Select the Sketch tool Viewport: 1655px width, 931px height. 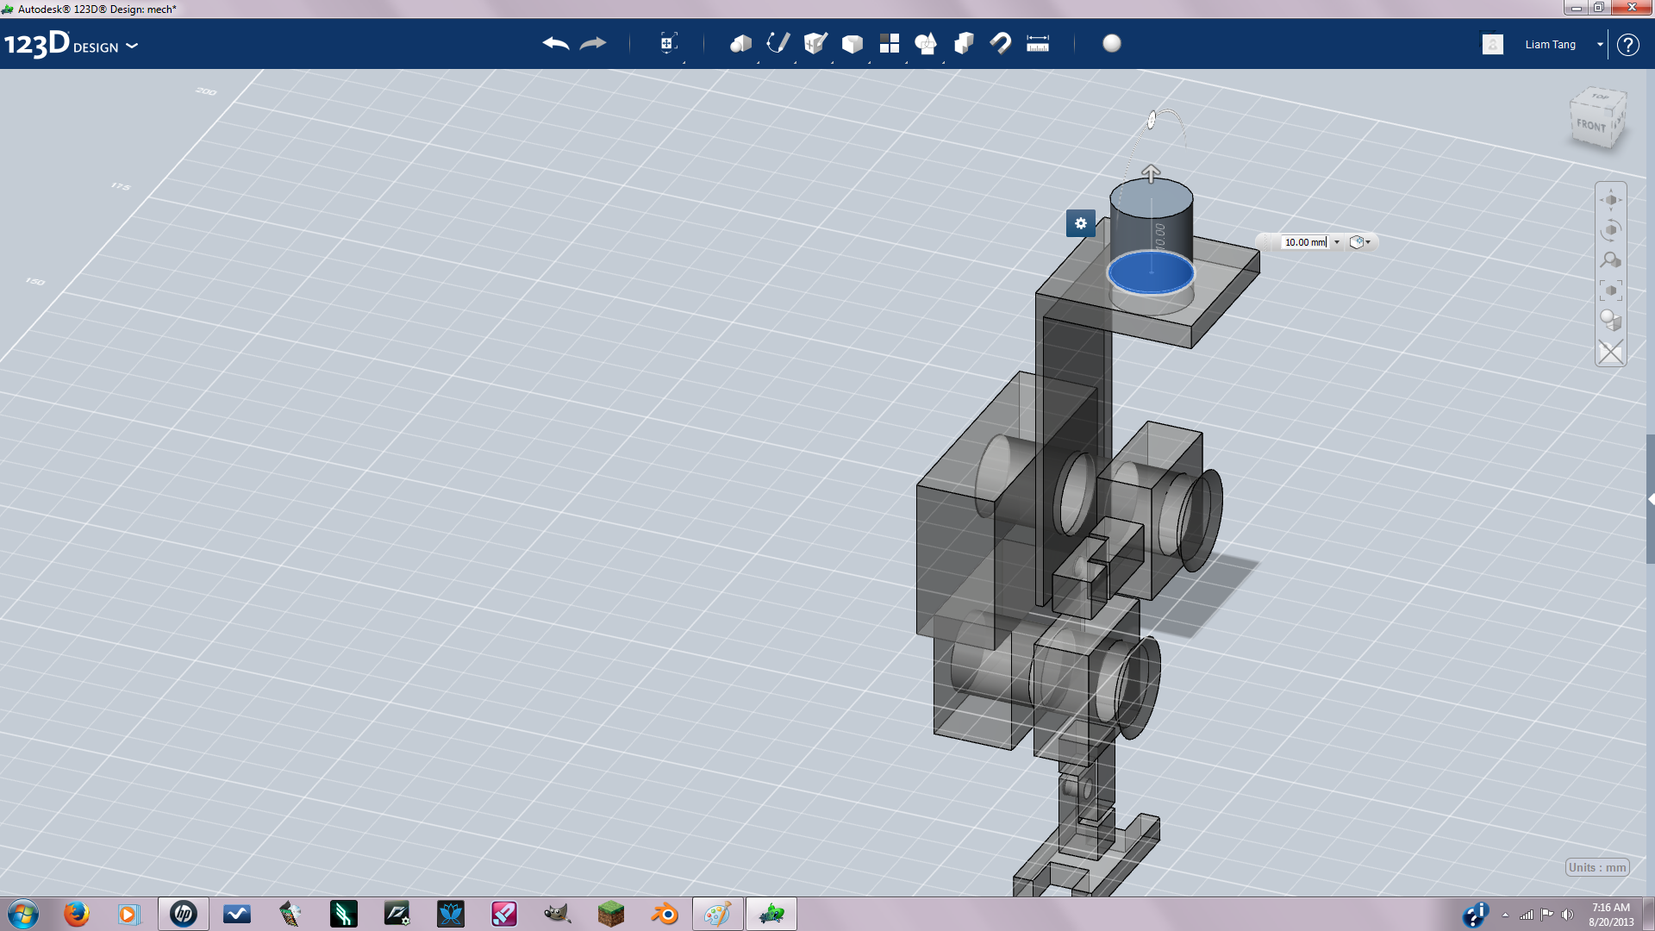click(778, 43)
